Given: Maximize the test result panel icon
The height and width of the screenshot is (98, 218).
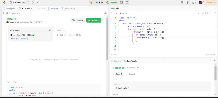Looking at the screenshot, I should [210, 61].
